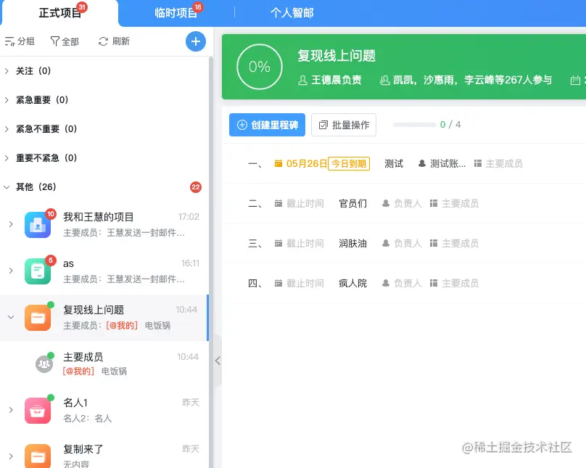Click the avatar icon of 主要成员 entry
The height and width of the screenshot is (468, 586).
point(44,361)
